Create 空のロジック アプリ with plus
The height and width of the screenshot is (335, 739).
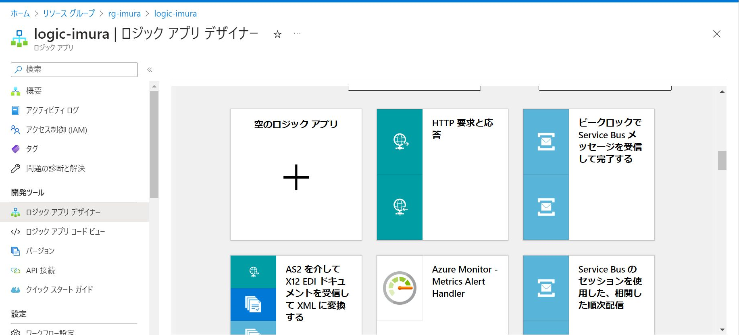click(296, 177)
